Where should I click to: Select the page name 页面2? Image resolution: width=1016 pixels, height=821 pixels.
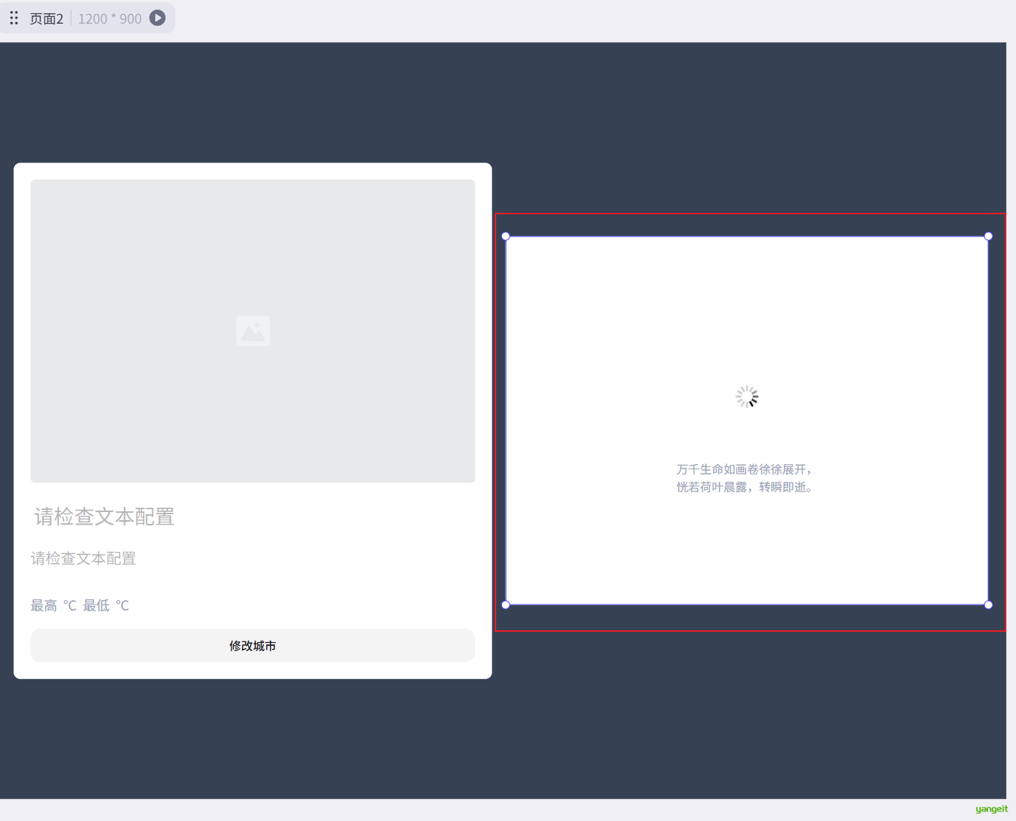coord(47,18)
